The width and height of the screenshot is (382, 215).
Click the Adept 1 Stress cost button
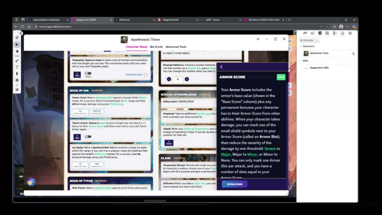coord(169,142)
